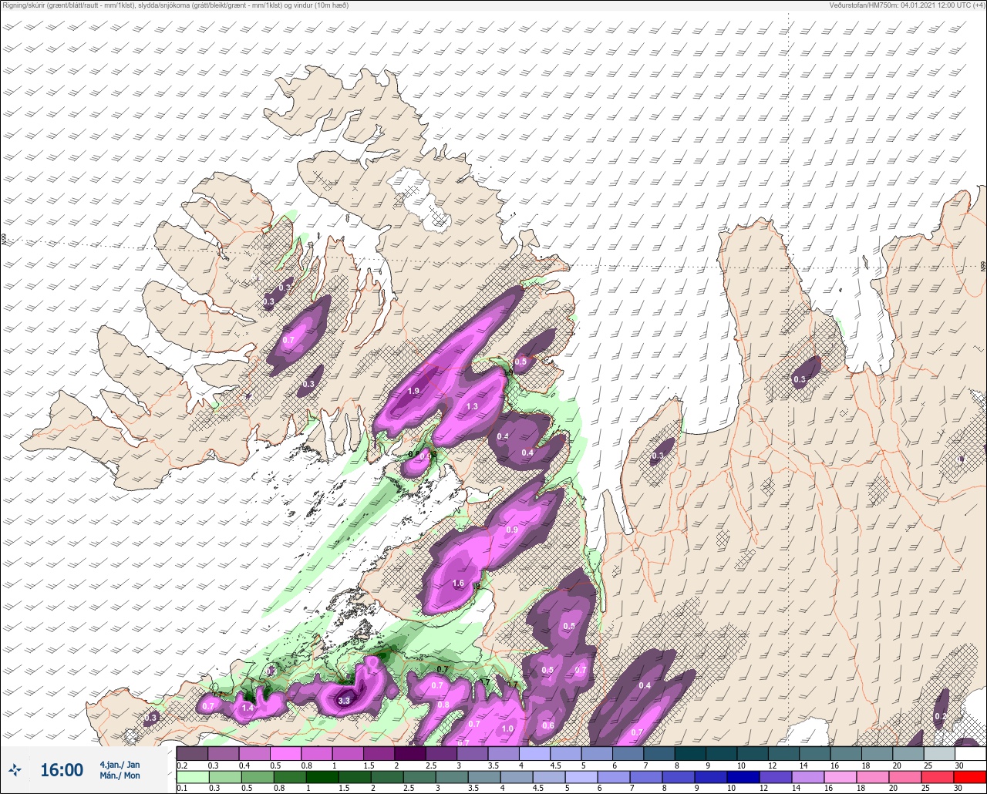Image resolution: width=987 pixels, height=794 pixels.
Task: Click the 1.4 precipitation value on the map
Action: 248,708
